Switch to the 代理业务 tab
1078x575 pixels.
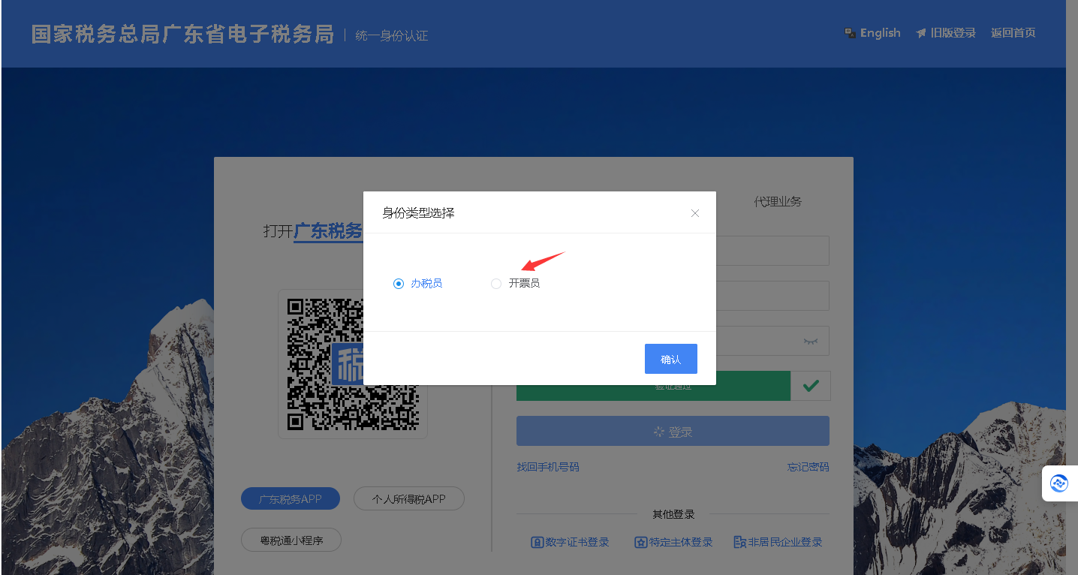(x=778, y=202)
